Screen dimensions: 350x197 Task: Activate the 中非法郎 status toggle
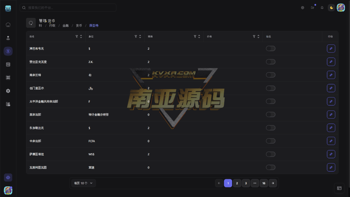[x=271, y=141]
